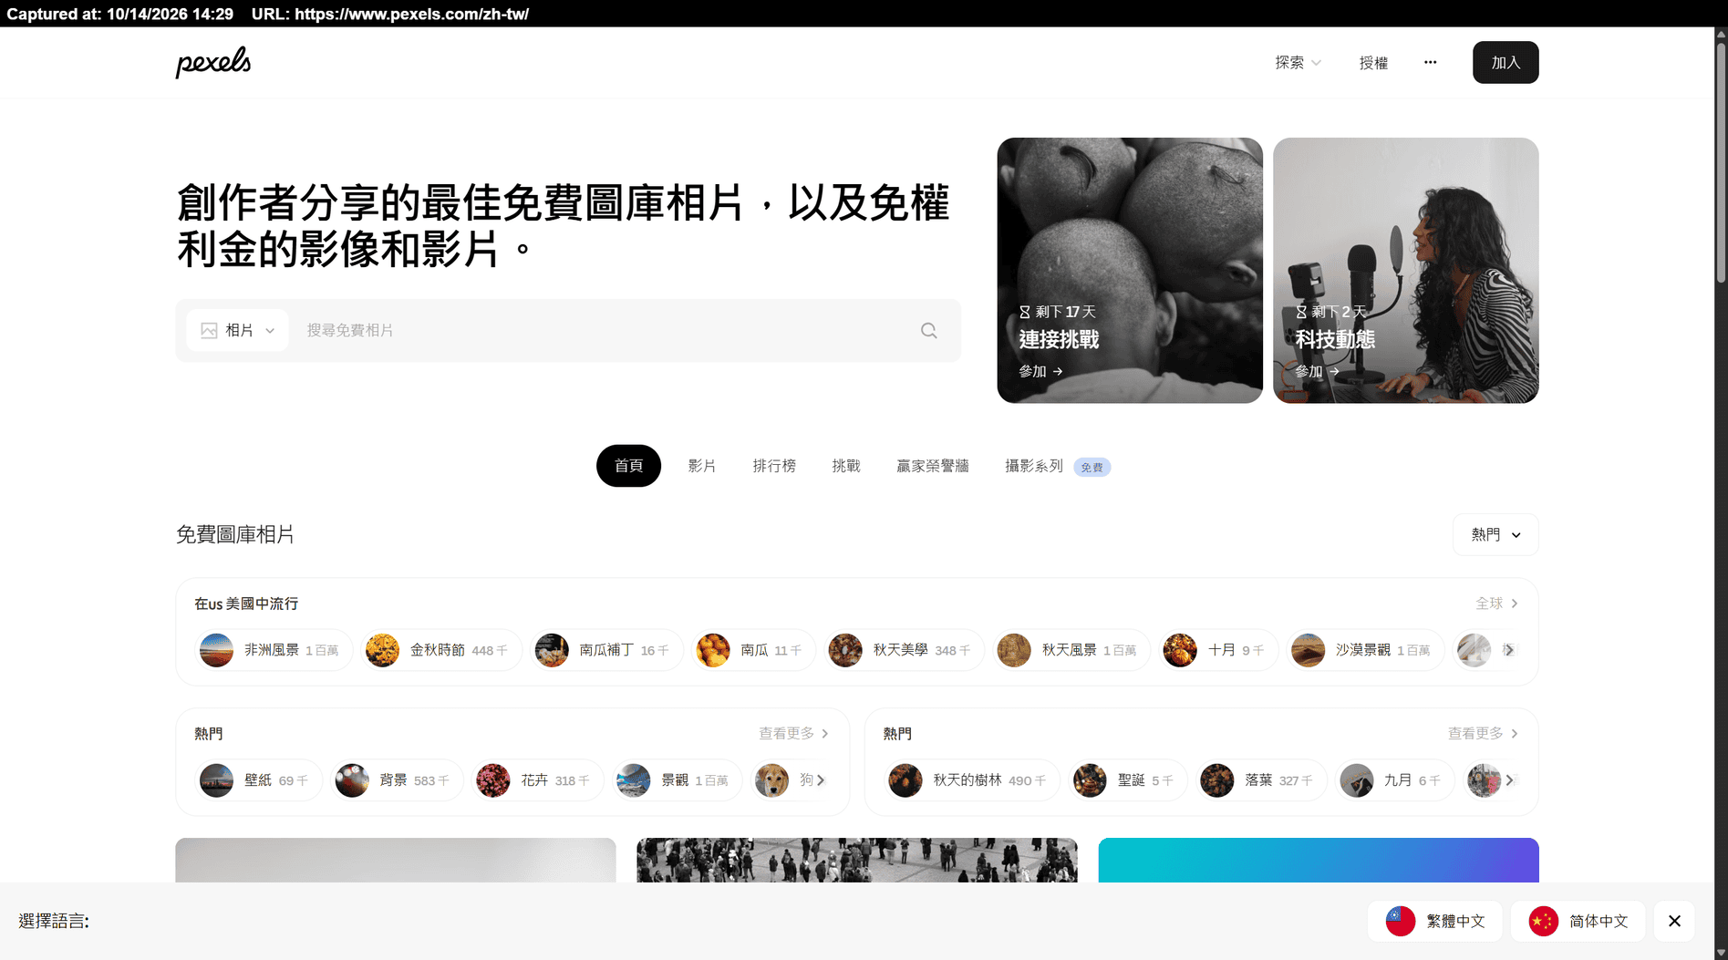The width and height of the screenshot is (1728, 960).
Task: Choose 简体中文 with China flag
Action: click(1578, 921)
